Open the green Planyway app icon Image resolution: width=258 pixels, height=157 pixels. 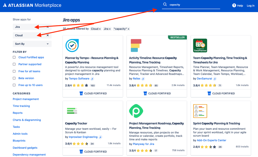pyautogui.click(x=136, y=111)
